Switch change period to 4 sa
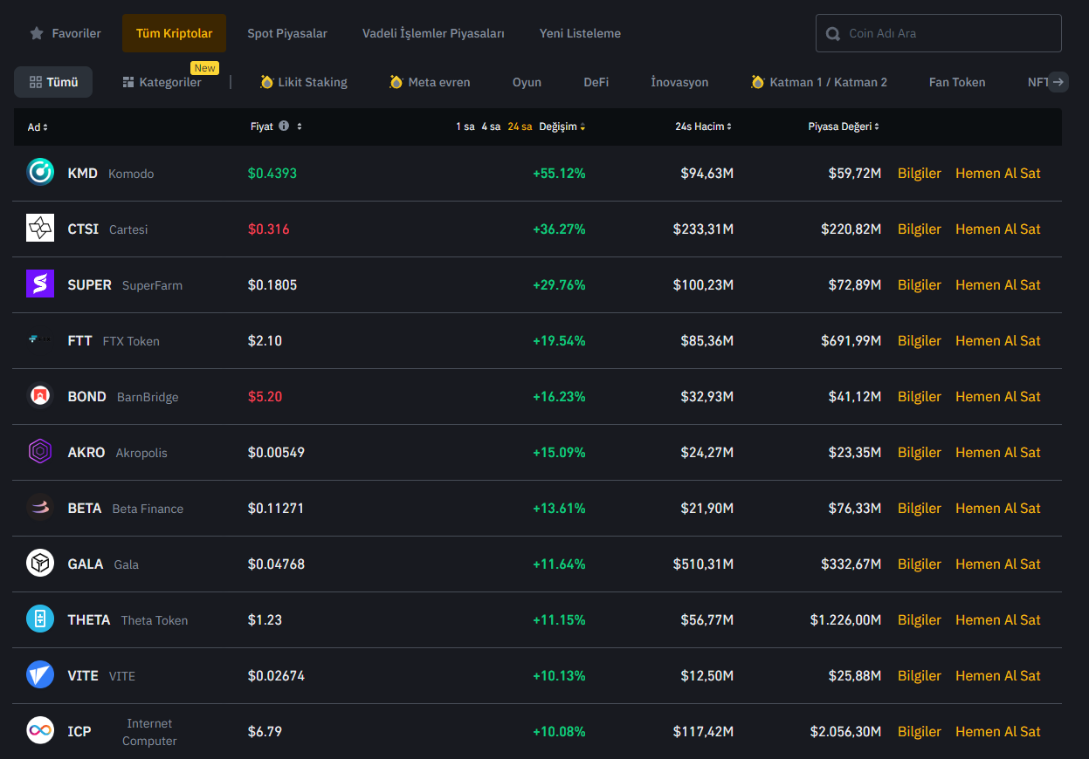This screenshot has height=759, width=1089. pyautogui.click(x=491, y=127)
